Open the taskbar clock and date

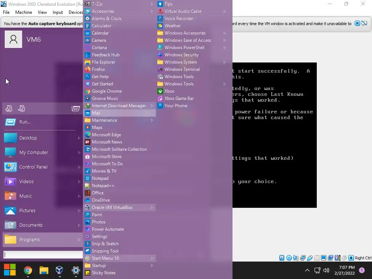(344, 270)
